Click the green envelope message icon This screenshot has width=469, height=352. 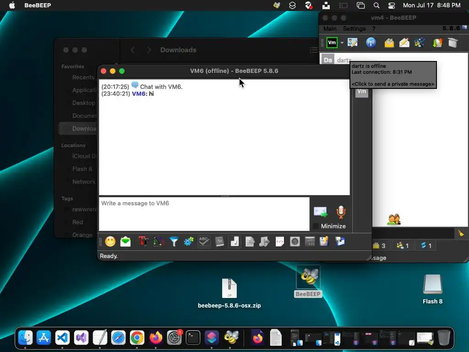tap(125, 242)
